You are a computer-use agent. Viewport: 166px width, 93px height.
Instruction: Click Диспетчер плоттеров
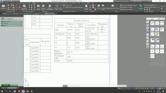point(126,9)
